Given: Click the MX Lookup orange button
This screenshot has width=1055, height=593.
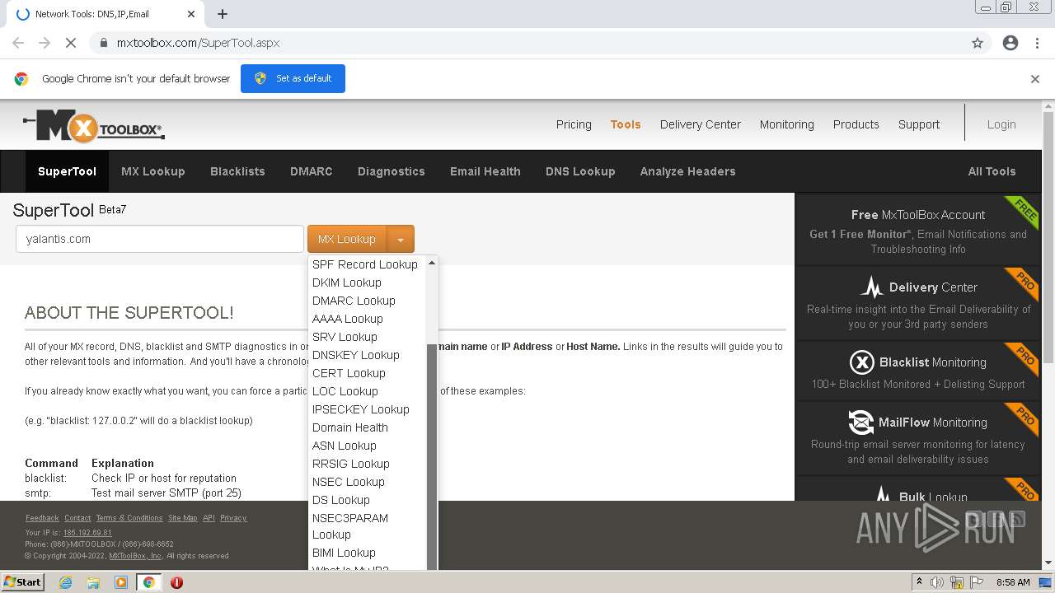Looking at the screenshot, I should click(347, 239).
